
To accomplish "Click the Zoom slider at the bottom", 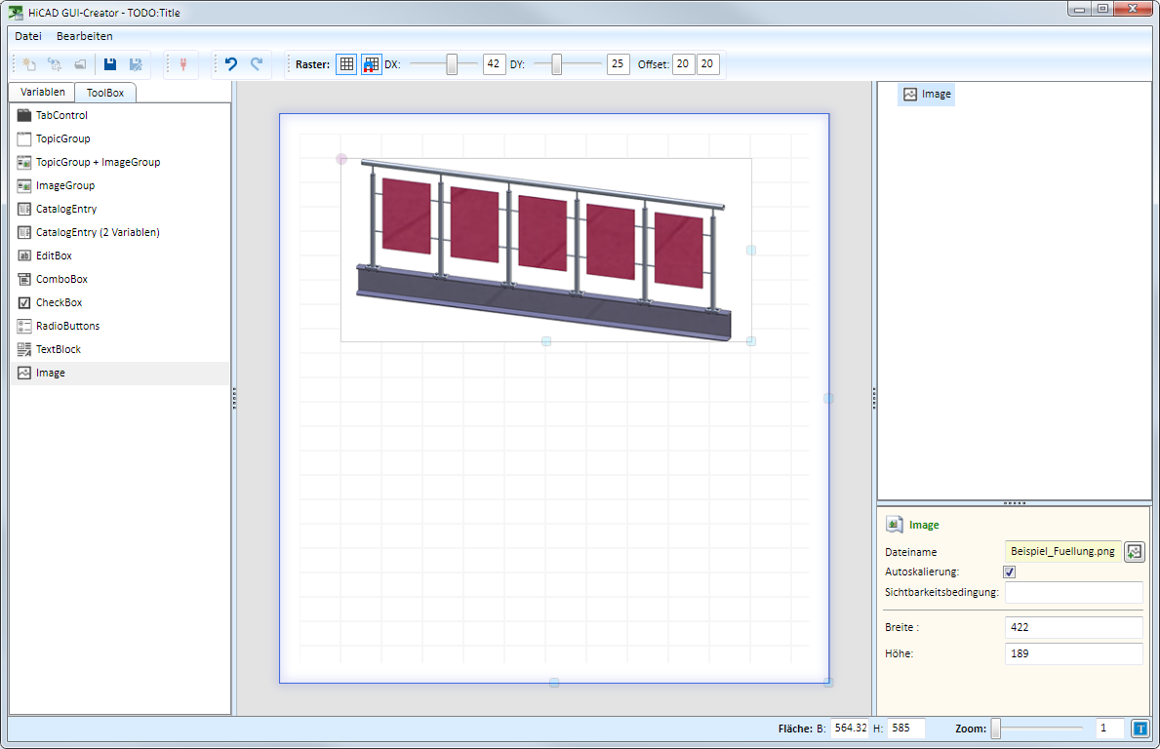I will coord(996,728).
